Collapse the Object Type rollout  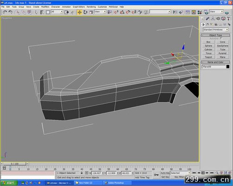(x=215, y=35)
